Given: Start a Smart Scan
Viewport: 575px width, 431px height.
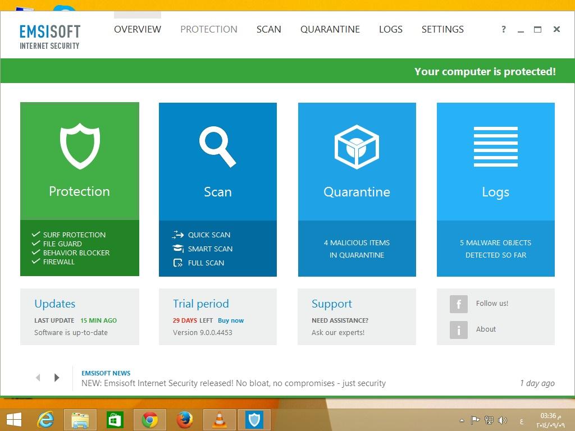Looking at the screenshot, I should (210, 249).
